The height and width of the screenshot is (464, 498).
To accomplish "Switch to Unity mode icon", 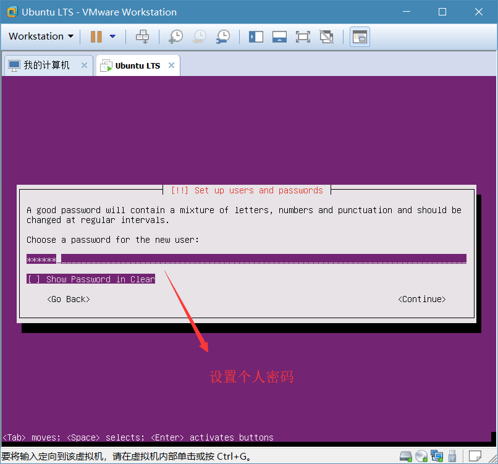I will point(326,36).
